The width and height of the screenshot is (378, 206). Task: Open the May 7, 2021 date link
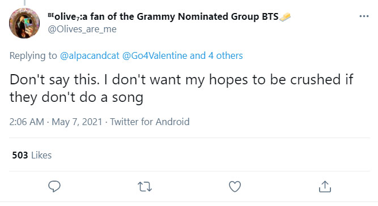[77, 122]
